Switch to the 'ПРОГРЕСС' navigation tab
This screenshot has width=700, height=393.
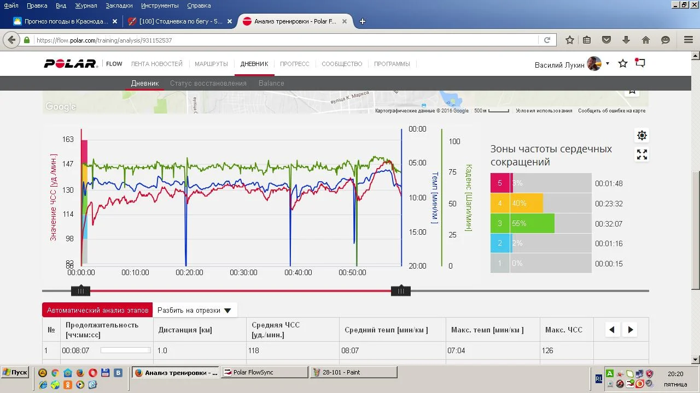point(294,64)
